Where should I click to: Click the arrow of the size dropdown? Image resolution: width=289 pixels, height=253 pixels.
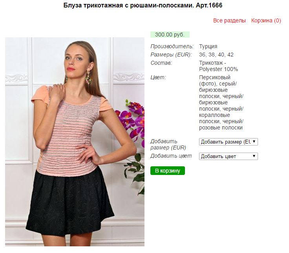[254, 142]
